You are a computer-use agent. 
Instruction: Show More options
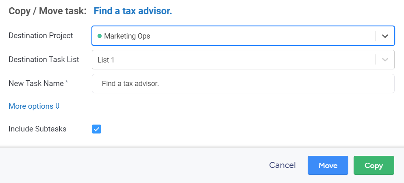coord(31,106)
